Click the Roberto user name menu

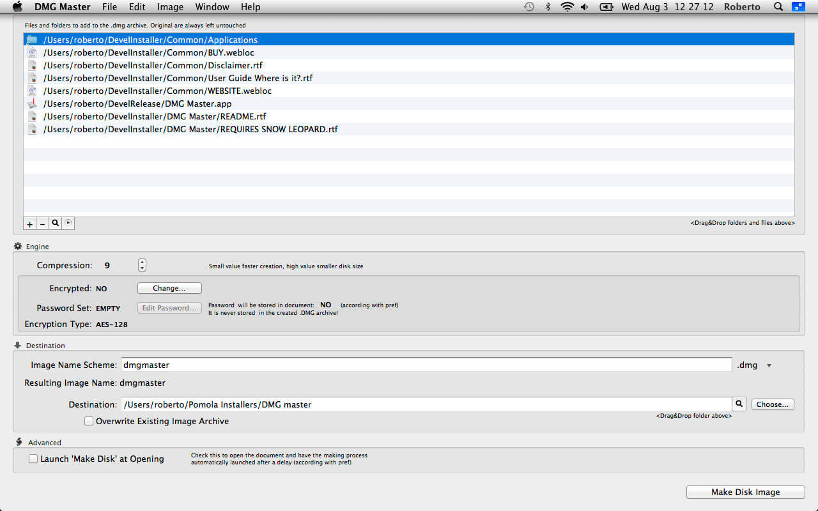point(742,7)
